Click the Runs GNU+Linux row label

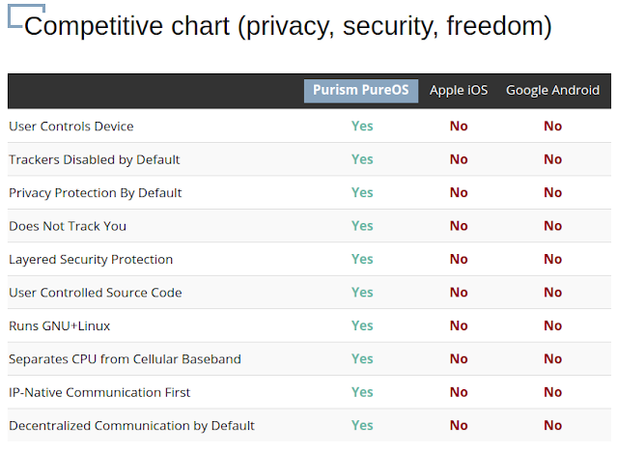tap(60, 326)
